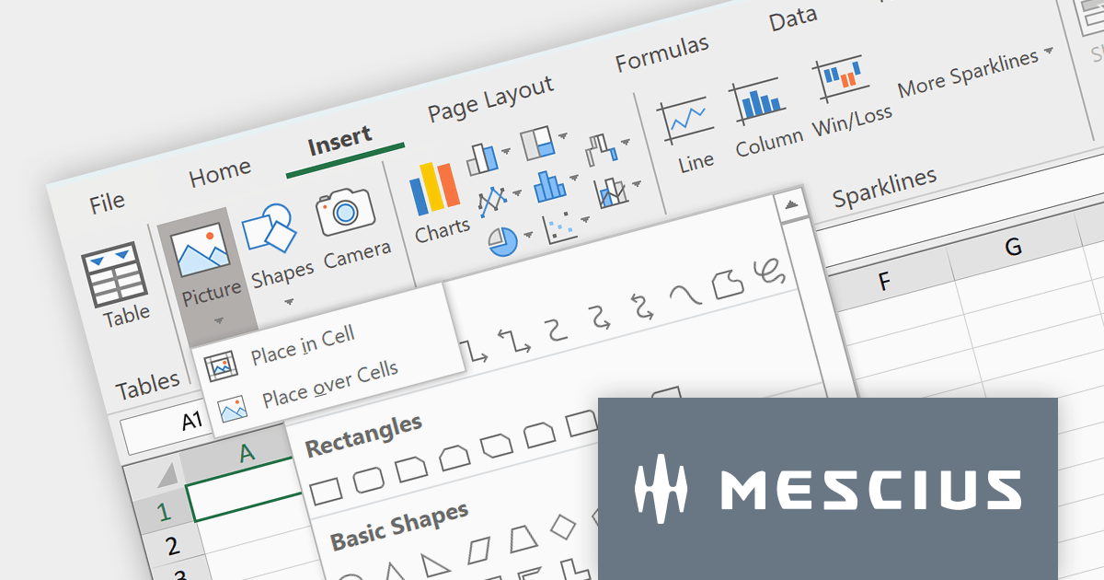Insert a histogram statistic chart
Viewport: 1104px width, 580px height.
(x=550, y=185)
